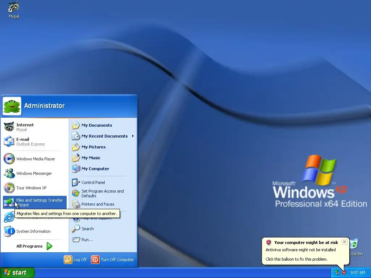Viewport: 371px width, 278px height.
Task: Open My Documents folder icon
Action: (76, 125)
